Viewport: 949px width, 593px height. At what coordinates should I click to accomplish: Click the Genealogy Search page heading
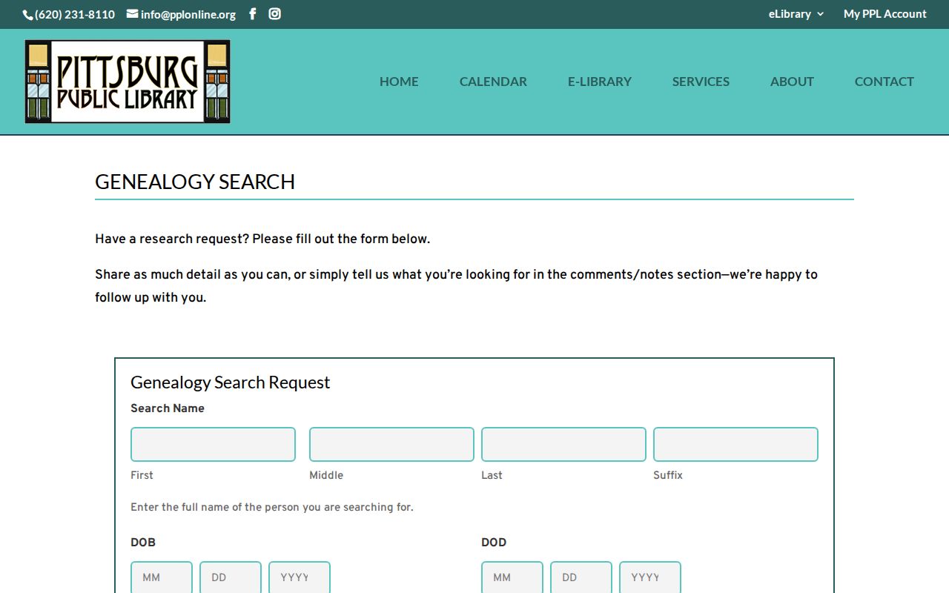(195, 182)
